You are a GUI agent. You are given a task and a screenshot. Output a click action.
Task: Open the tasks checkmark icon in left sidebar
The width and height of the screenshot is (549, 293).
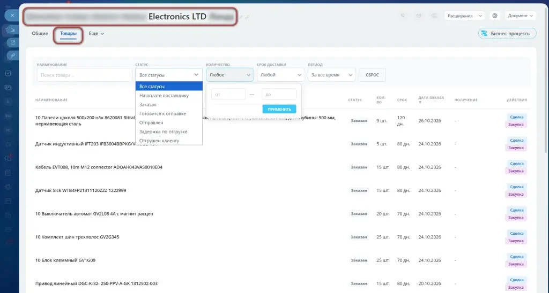(x=8, y=73)
